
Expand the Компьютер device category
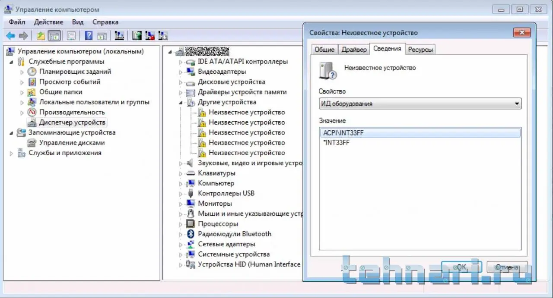pos(181,183)
